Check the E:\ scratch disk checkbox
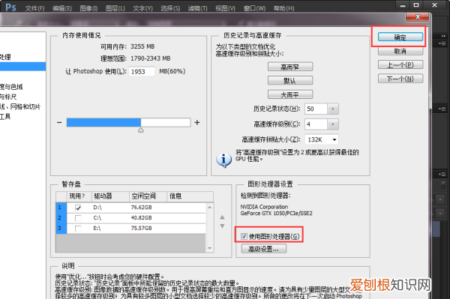Viewport: 450px width, 299px height. click(78, 229)
